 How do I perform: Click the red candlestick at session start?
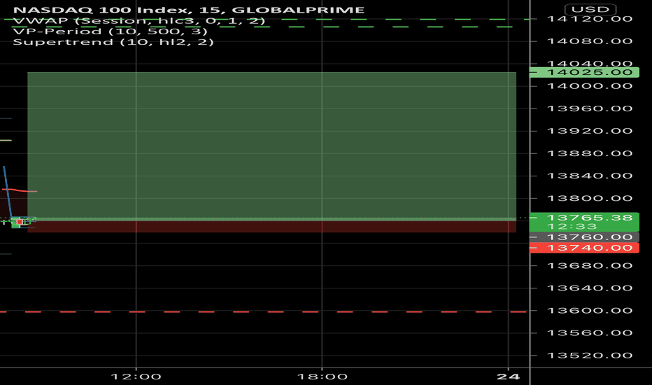point(19,223)
